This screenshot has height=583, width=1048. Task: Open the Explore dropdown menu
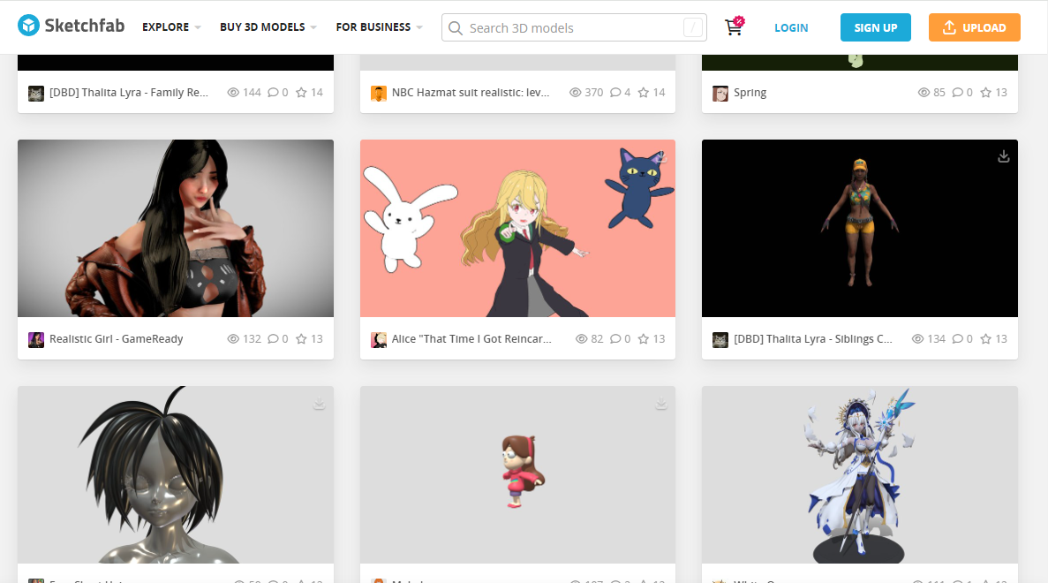point(171,27)
